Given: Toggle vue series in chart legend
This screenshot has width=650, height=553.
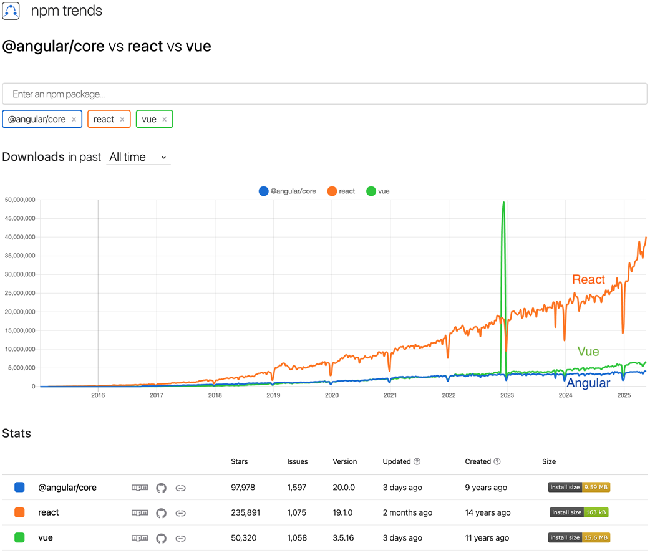Looking at the screenshot, I should pos(377,191).
